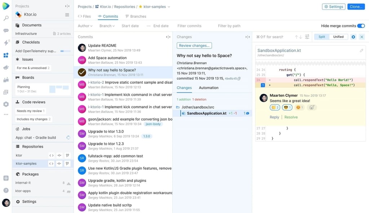This screenshot has height=213, width=369.
Task: Open ktor-samples repository commits icon
Action: click(59, 164)
